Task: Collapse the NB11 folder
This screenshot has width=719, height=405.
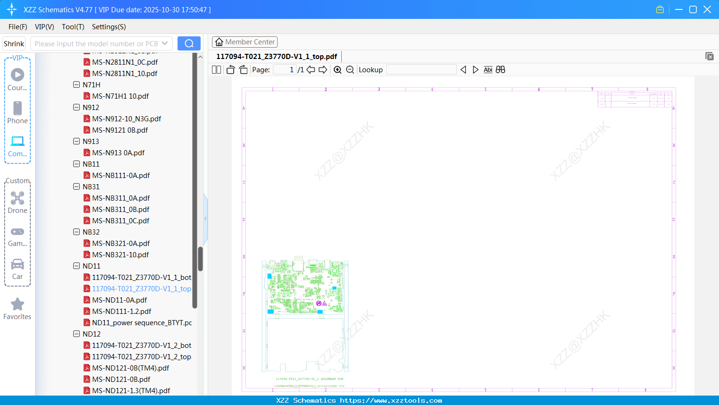Action: (76, 164)
